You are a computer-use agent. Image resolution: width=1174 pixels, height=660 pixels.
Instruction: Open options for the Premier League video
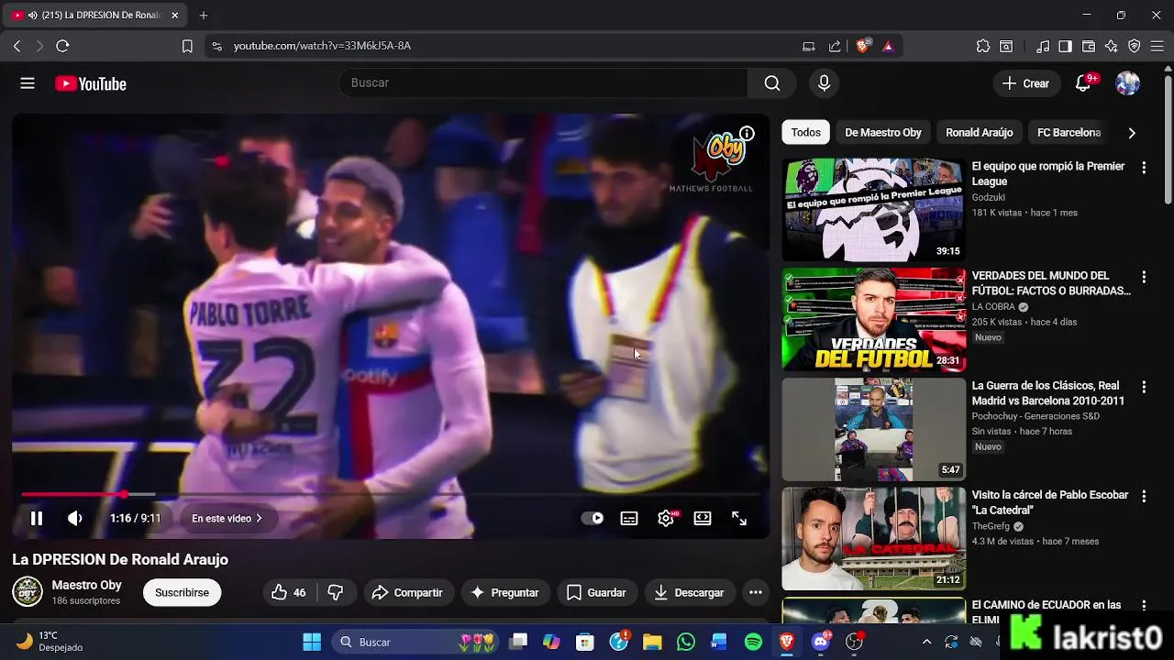coord(1144,168)
